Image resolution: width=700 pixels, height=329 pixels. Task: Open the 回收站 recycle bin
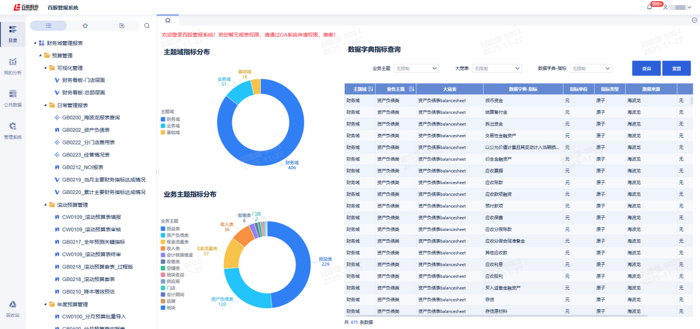pyautogui.click(x=12, y=308)
